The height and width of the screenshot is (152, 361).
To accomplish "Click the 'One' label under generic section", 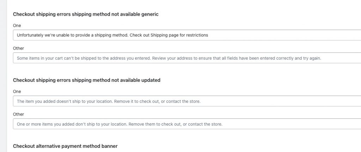I will (17, 25).
